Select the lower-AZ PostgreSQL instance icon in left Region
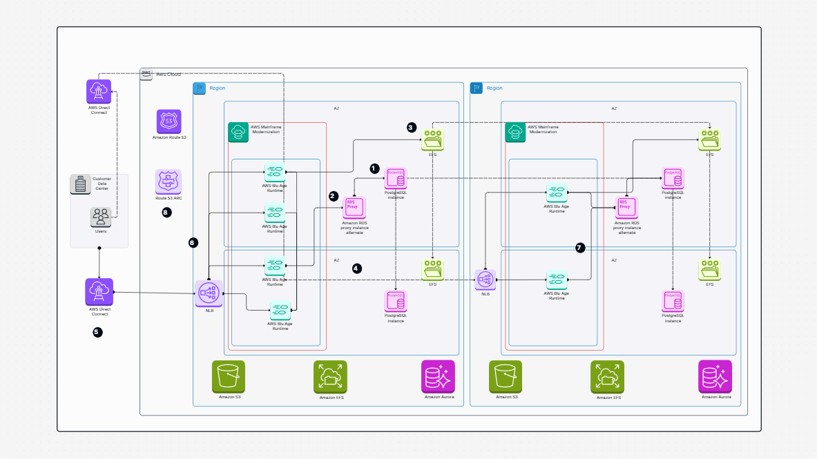 click(x=396, y=301)
